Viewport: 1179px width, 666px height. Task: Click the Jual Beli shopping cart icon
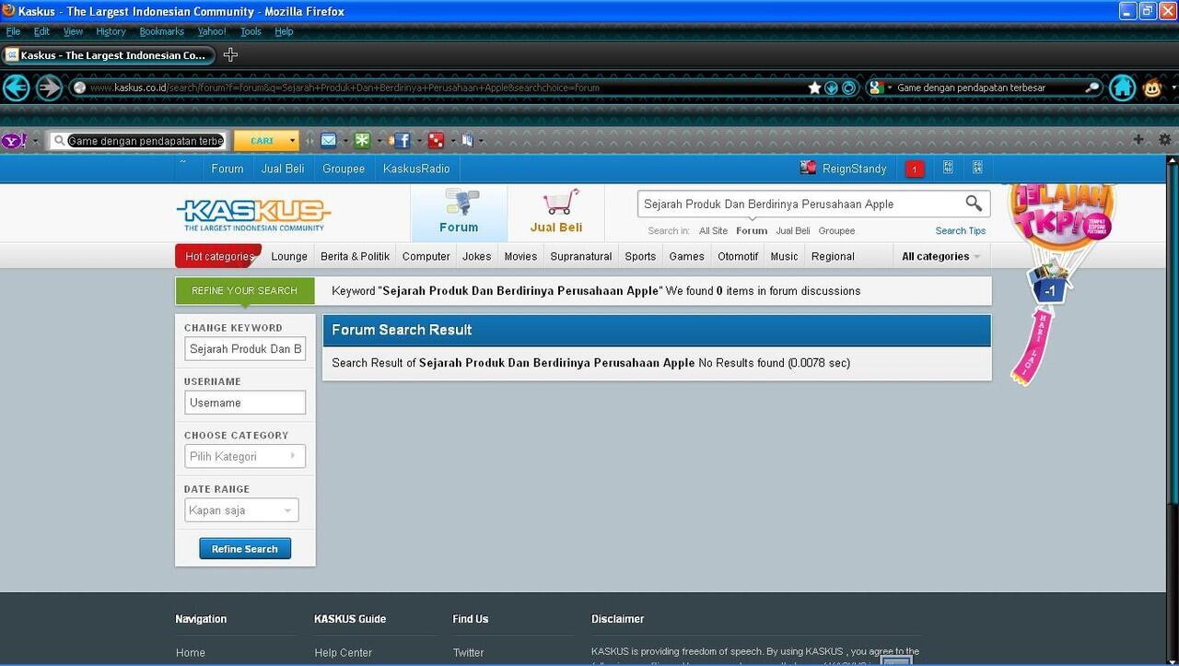560,202
